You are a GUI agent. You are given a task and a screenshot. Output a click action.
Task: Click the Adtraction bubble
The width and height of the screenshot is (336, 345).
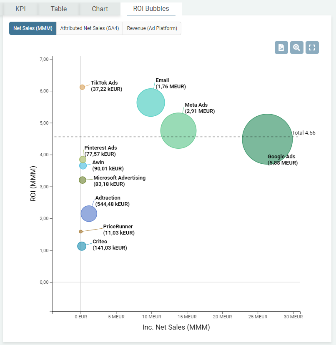point(89,214)
